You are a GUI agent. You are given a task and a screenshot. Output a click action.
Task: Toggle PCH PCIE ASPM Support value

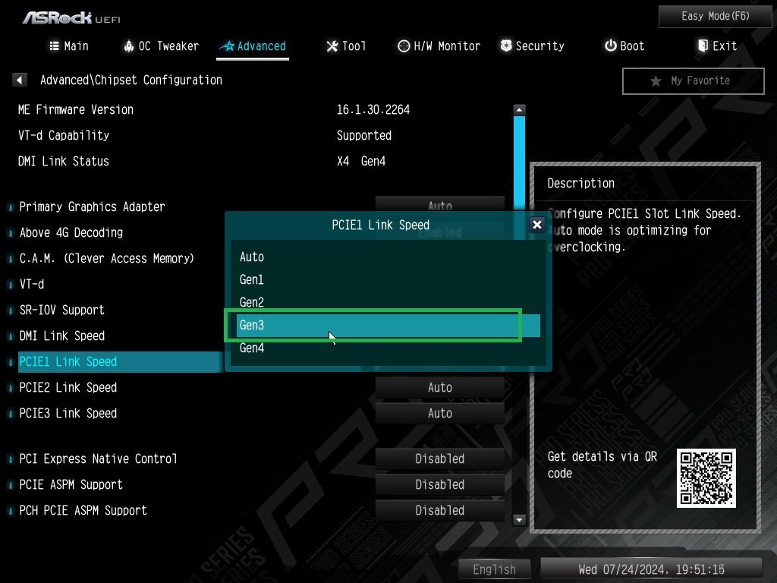(440, 510)
